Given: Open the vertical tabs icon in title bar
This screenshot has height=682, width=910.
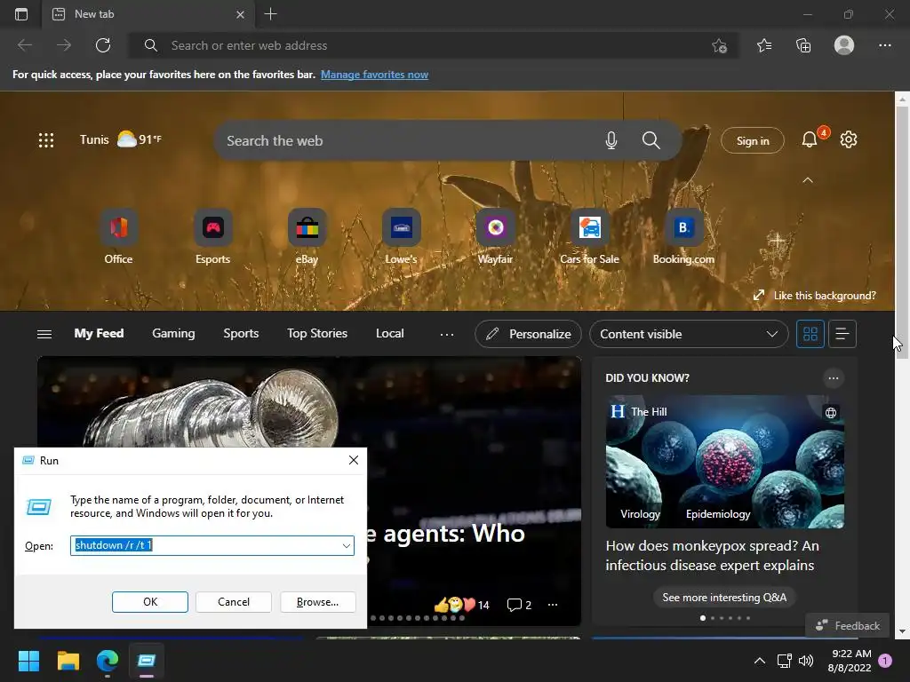Looking at the screenshot, I should (21, 14).
